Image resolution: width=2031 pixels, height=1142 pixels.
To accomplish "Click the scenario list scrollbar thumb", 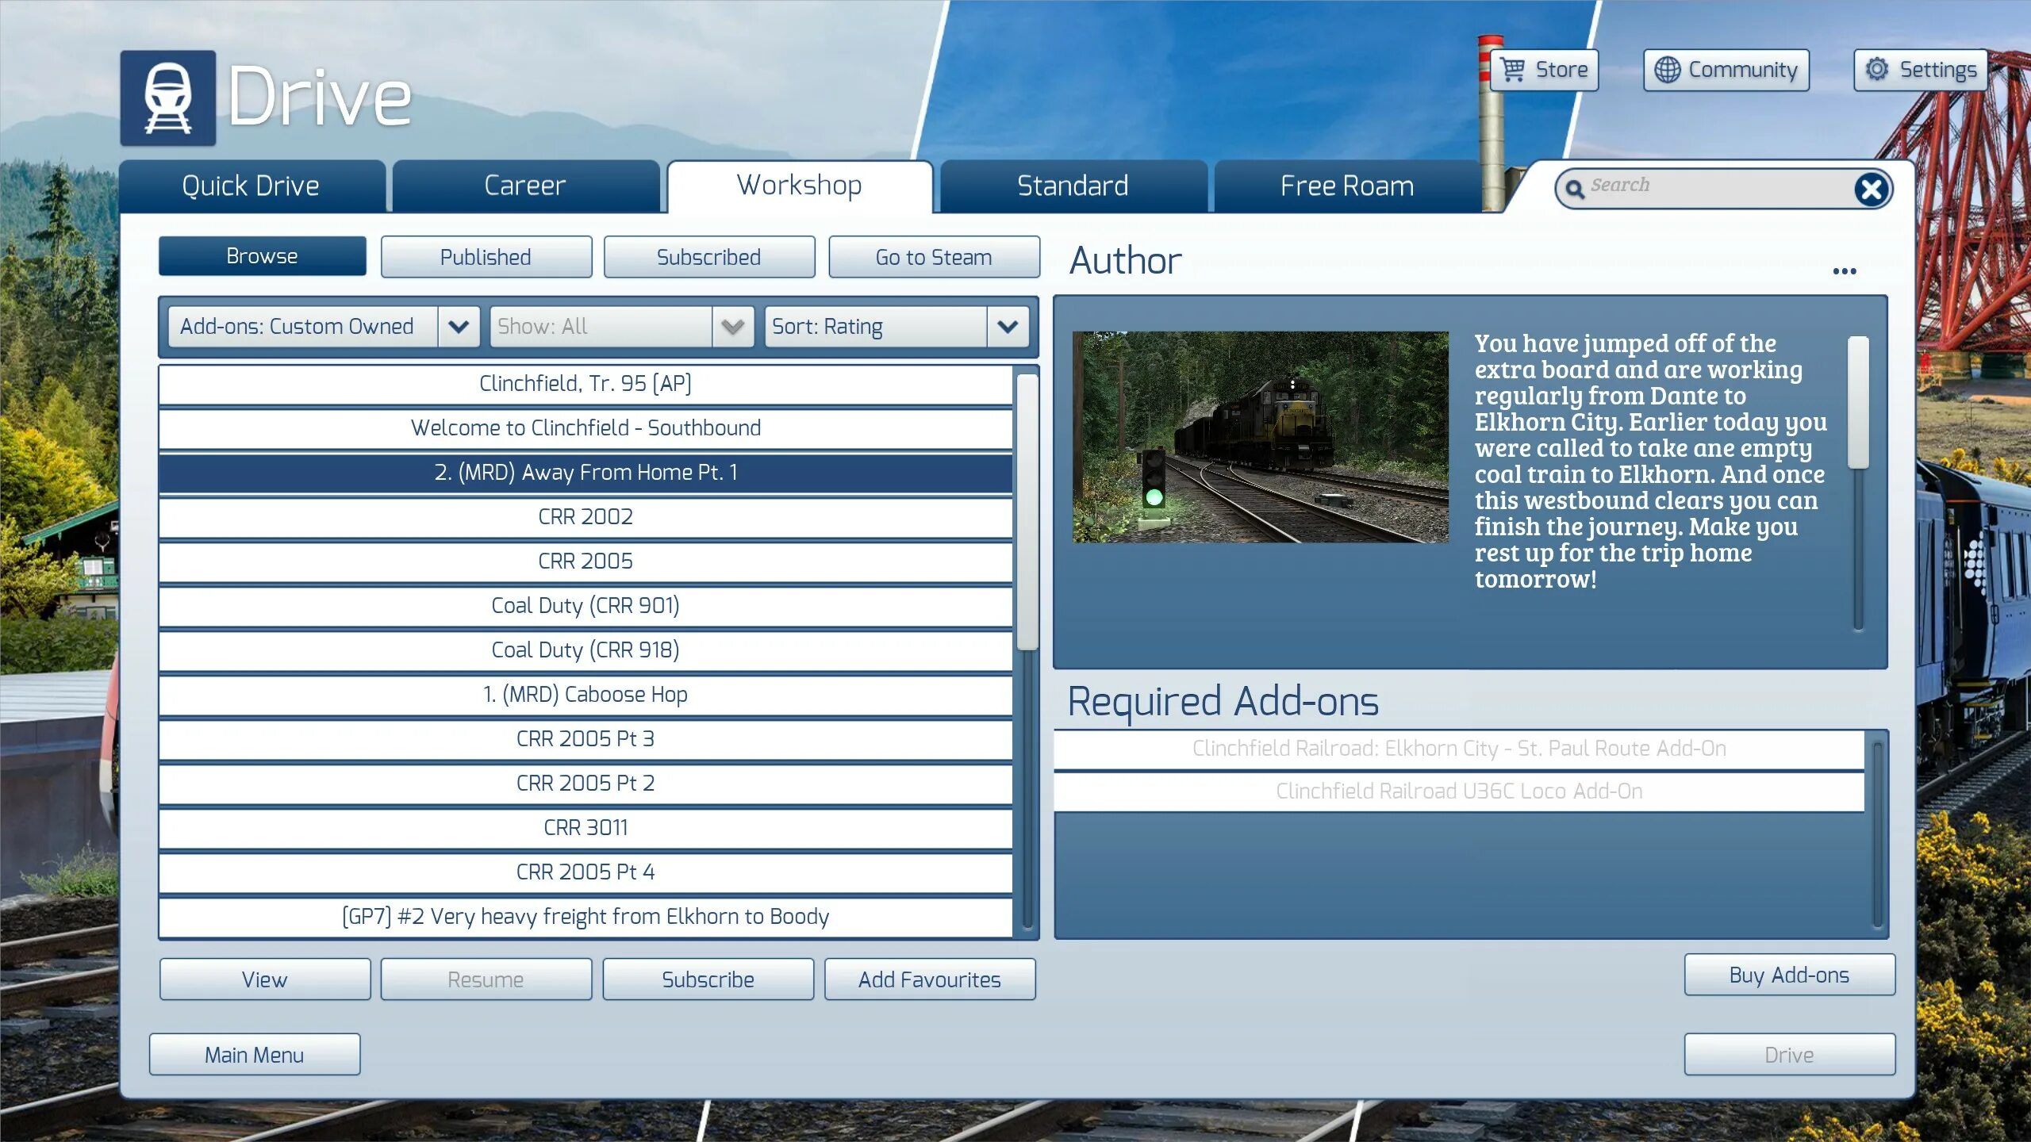I will tap(1027, 512).
